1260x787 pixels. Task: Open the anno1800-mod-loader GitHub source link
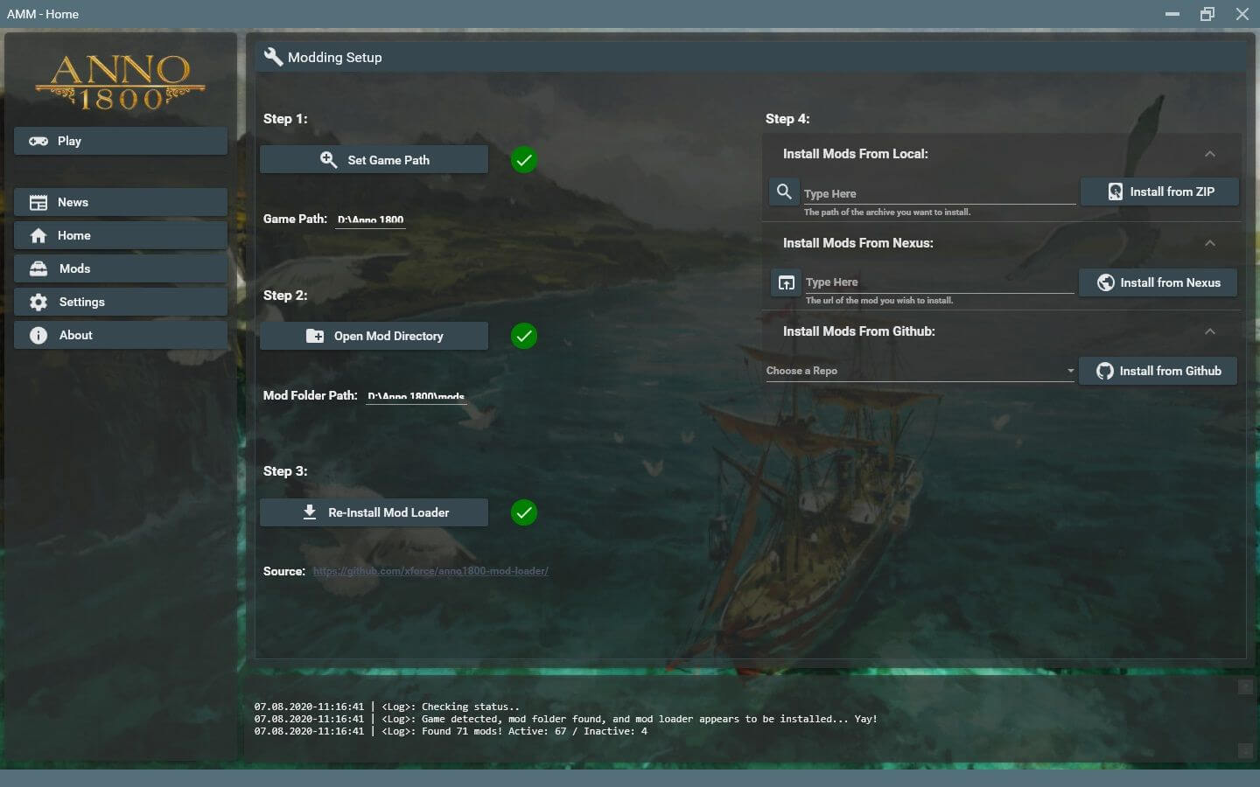[430, 571]
